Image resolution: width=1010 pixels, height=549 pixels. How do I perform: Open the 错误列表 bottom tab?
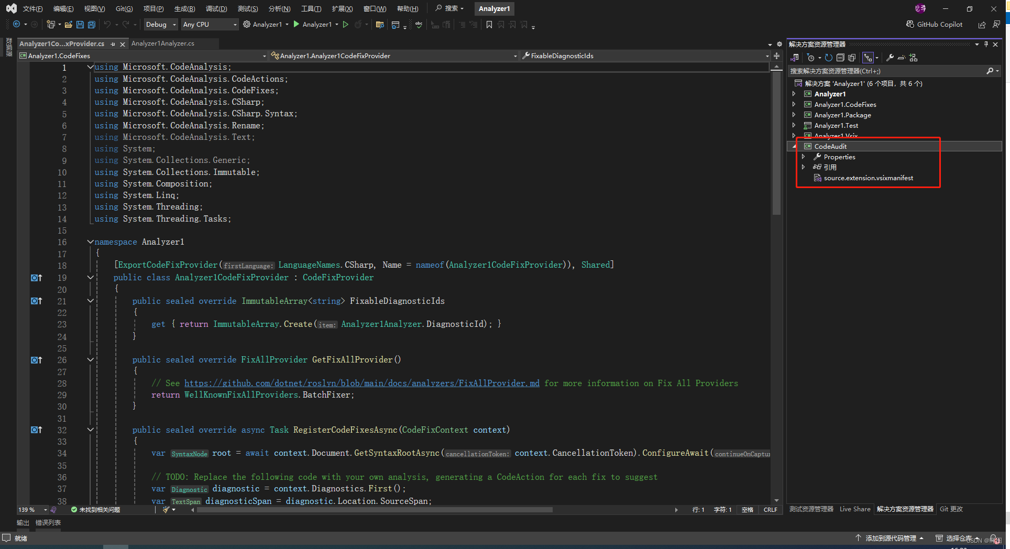[48, 522]
